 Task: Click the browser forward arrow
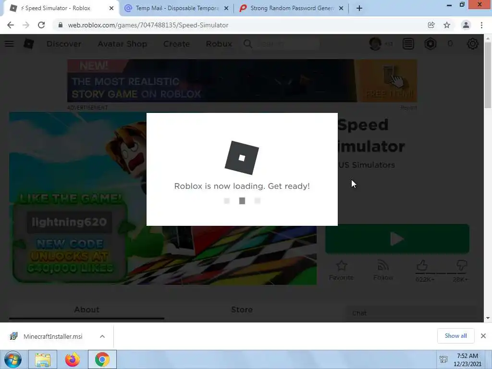[26, 25]
